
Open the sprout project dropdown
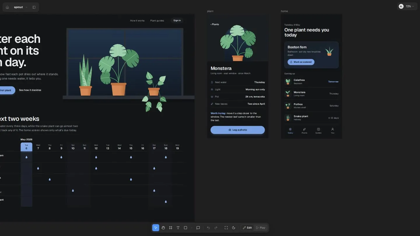(20, 7)
